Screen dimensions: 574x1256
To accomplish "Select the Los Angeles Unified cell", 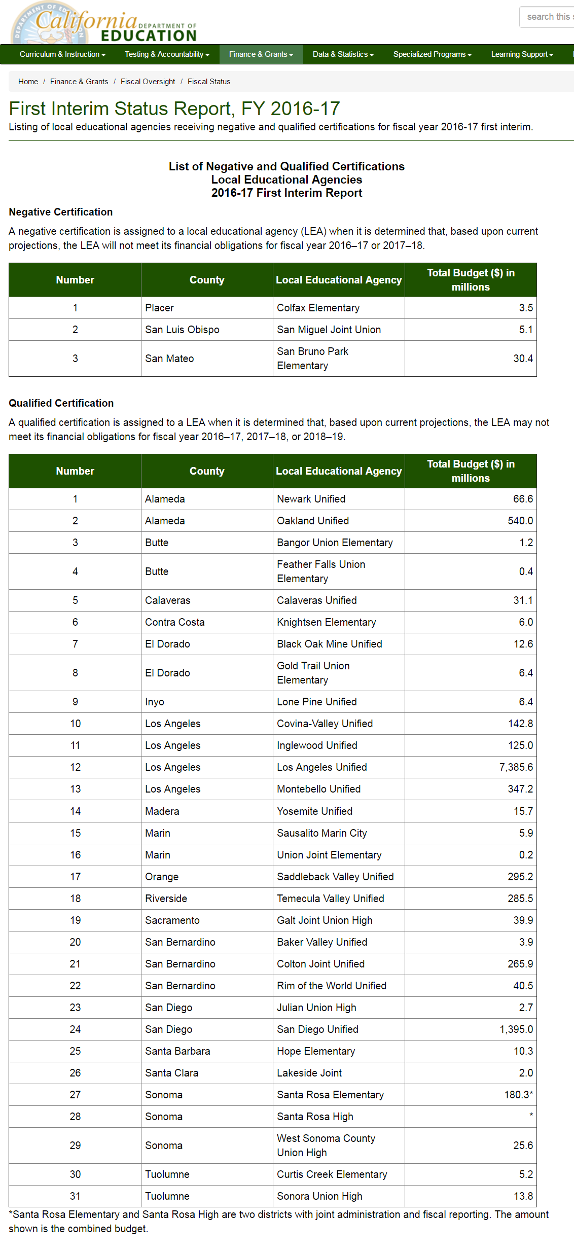I will pos(321,767).
